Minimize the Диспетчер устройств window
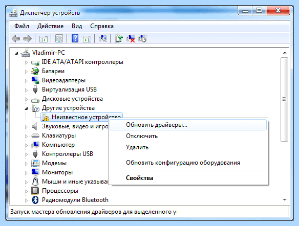Image resolution: width=299 pixels, height=226 pixels. 245,11
